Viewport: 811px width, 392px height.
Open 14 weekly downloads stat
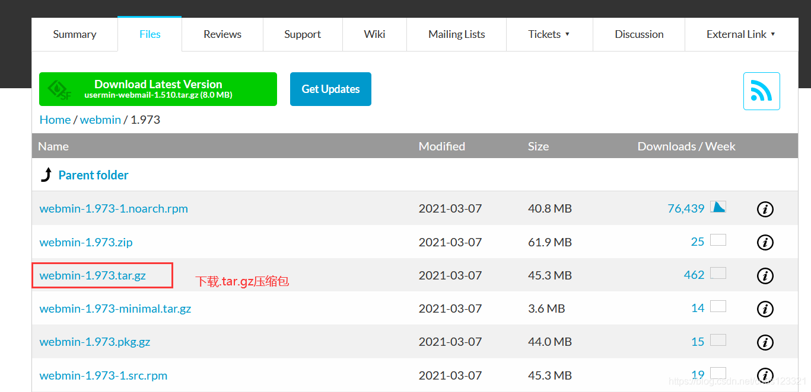coord(698,308)
